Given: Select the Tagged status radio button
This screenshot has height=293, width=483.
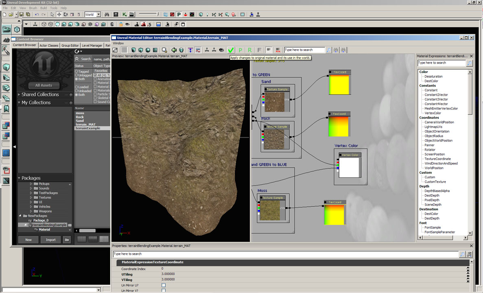Looking at the screenshot, I should 76,72.
